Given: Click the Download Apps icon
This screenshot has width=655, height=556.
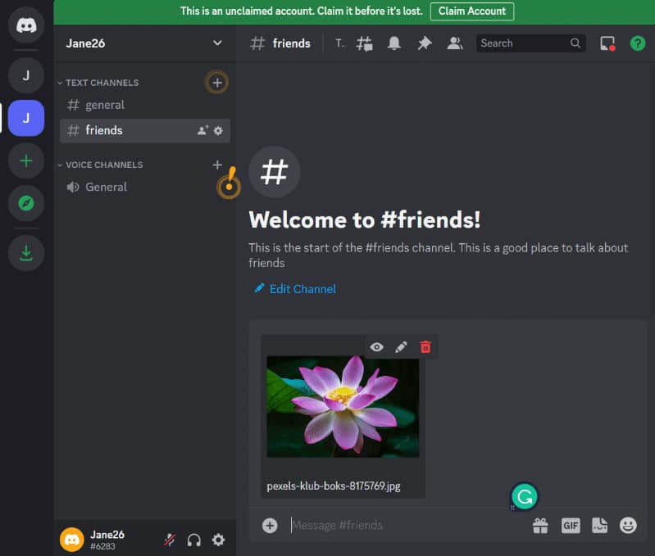Looking at the screenshot, I should [26, 253].
